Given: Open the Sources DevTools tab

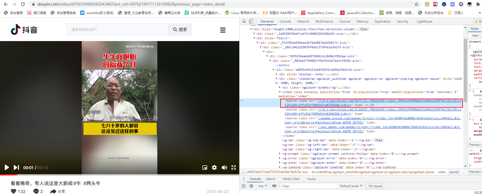Looking at the screenshot, I should pos(345,21).
